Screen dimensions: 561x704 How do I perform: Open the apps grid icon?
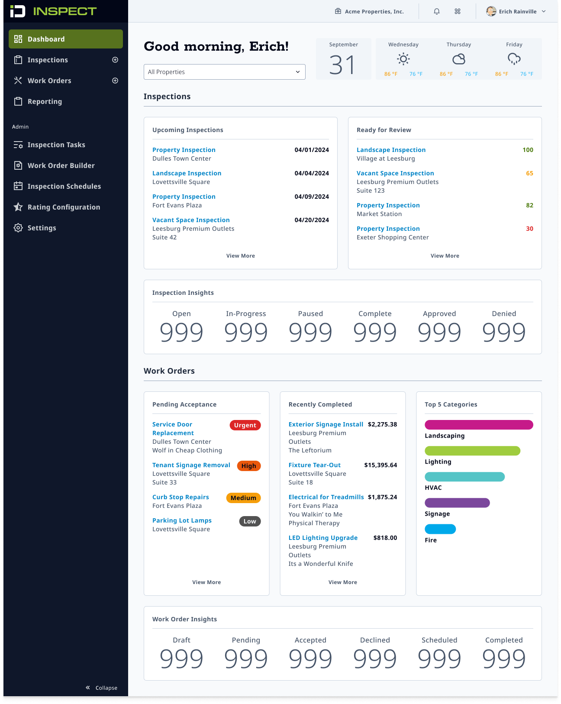[x=458, y=12]
